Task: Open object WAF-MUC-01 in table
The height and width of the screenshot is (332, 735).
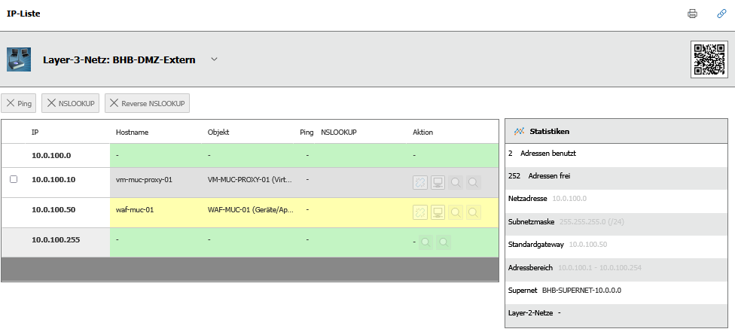Action: pos(250,210)
